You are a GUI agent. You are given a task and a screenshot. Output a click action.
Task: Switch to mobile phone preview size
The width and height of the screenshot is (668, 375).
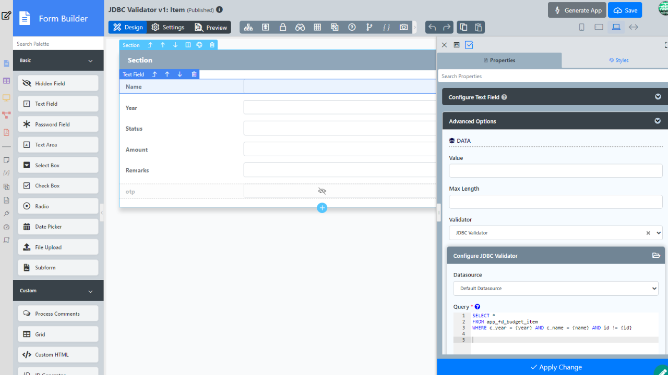pyautogui.click(x=581, y=27)
